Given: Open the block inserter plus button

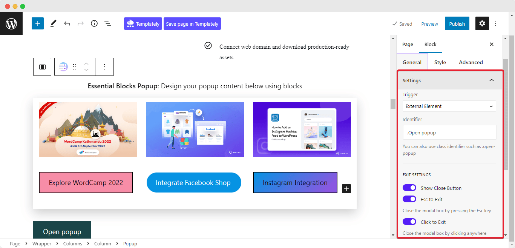Looking at the screenshot, I should coord(38,23).
